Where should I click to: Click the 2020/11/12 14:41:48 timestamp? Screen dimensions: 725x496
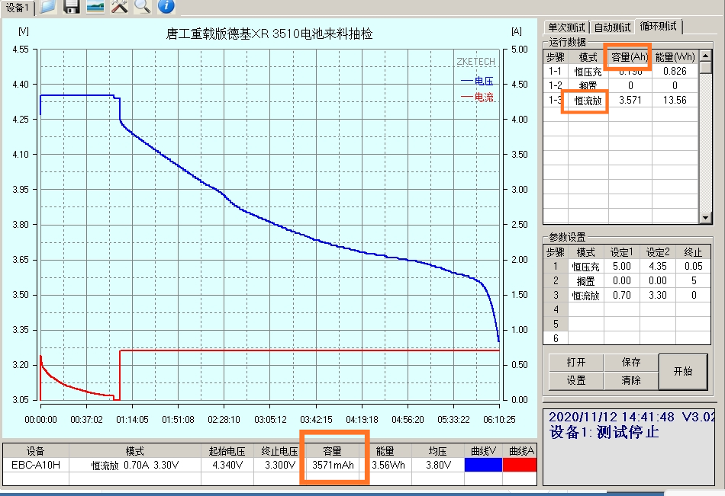(612, 417)
